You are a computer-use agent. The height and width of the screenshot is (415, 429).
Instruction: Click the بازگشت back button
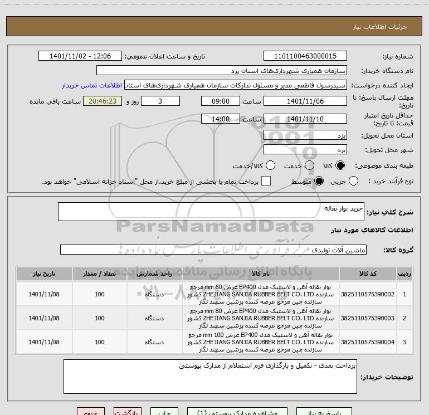pos(128,411)
